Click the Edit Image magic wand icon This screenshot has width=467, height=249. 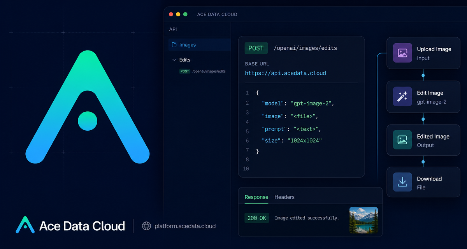pyautogui.click(x=402, y=96)
